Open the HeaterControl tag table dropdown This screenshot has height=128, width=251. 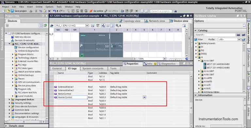click(144, 97)
